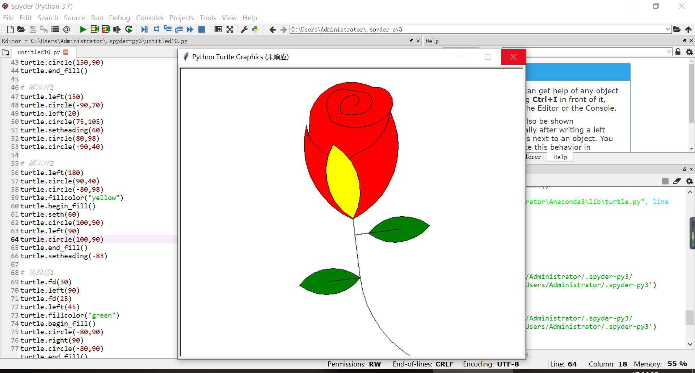Stop debugging blue square icon
Image resolution: width=695 pixels, height=373 pixels.
202,29
